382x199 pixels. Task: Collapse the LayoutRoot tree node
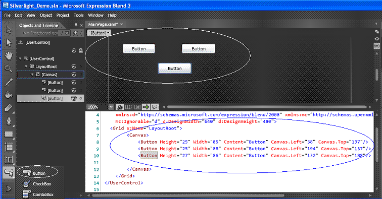pos(26,67)
